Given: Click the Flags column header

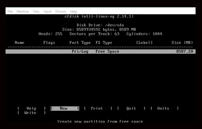Looking at the screenshot, I should 49,43.
